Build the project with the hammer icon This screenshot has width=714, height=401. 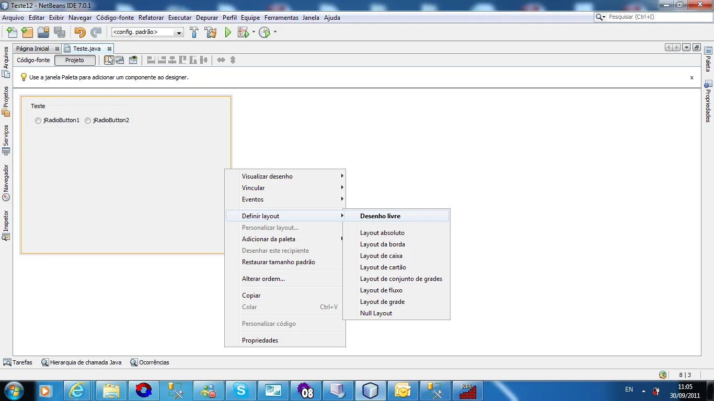pos(194,32)
